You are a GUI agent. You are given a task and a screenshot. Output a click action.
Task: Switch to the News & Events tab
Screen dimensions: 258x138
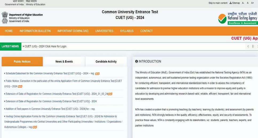click(64, 62)
